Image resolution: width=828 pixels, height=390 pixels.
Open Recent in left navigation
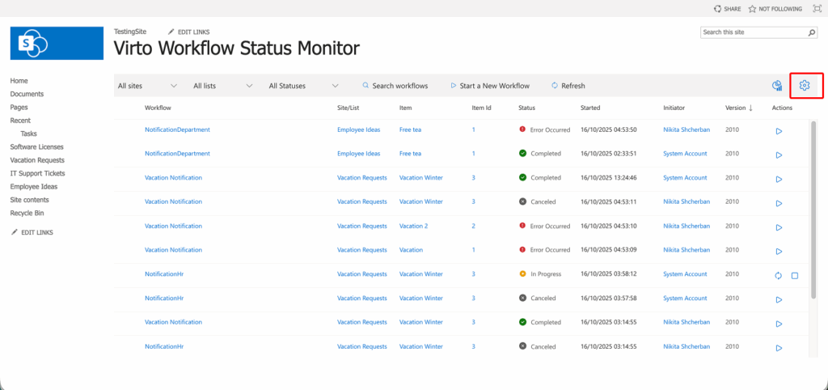(20, 121)
